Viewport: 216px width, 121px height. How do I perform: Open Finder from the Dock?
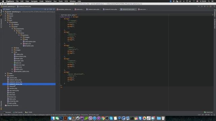click(x=53, y=118)
